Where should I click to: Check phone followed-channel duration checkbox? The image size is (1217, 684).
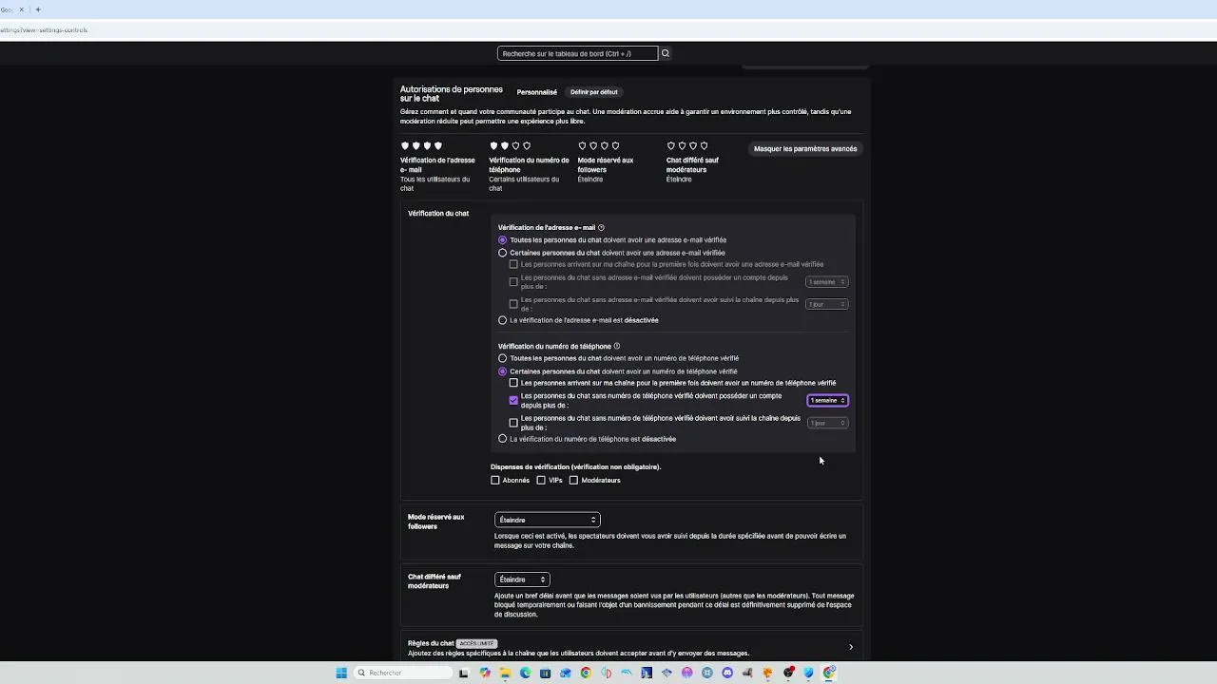click(513, 423)
